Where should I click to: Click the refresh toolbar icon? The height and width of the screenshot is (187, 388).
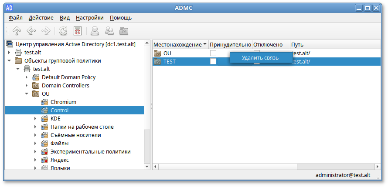click(63, 31)
